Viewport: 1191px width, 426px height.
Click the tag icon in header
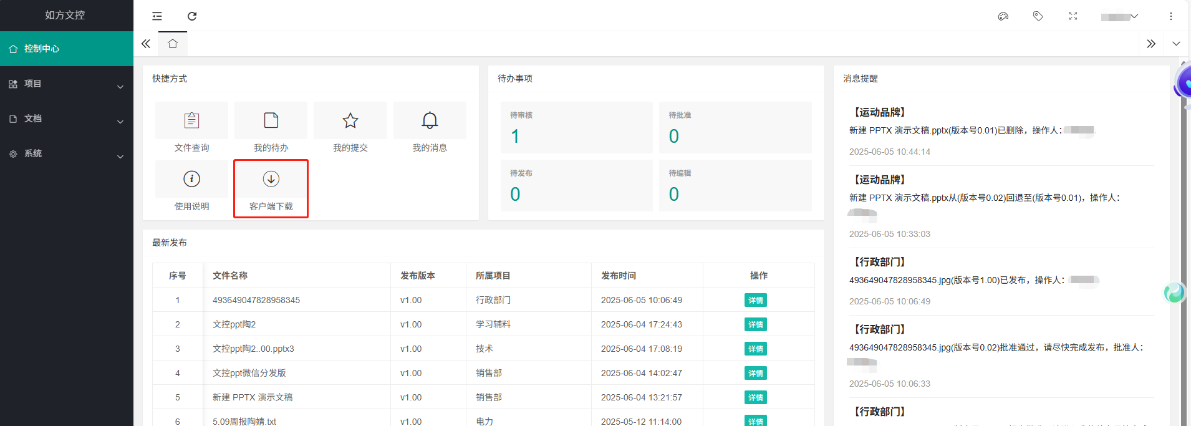click(x=1038, y=16)
